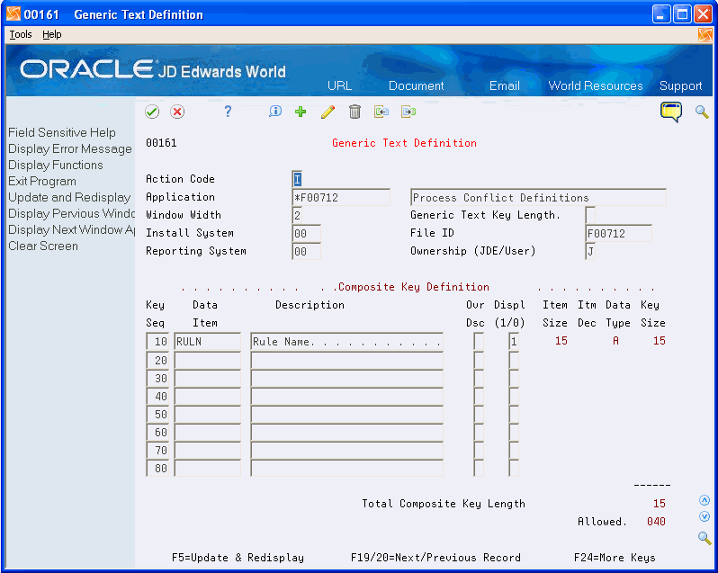Select Display Next Window option
The height and width of the screenshot is (573, 718).
point(71,229)
